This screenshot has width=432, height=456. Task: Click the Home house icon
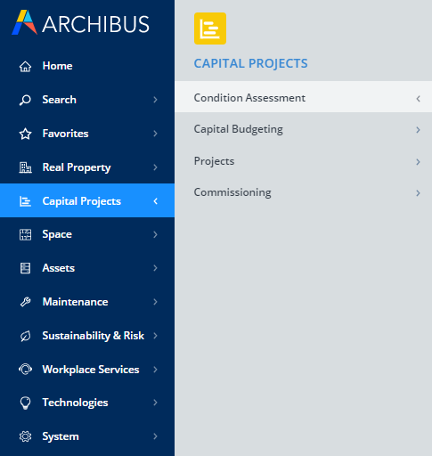(x=25, y=67)
